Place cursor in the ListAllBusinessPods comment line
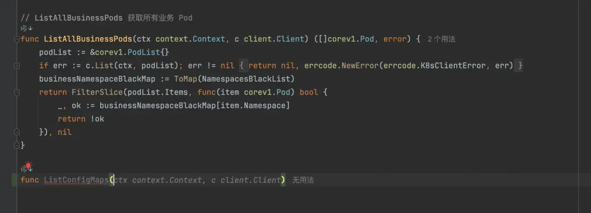Screen dimensions: 591x213 coord(107,18)
